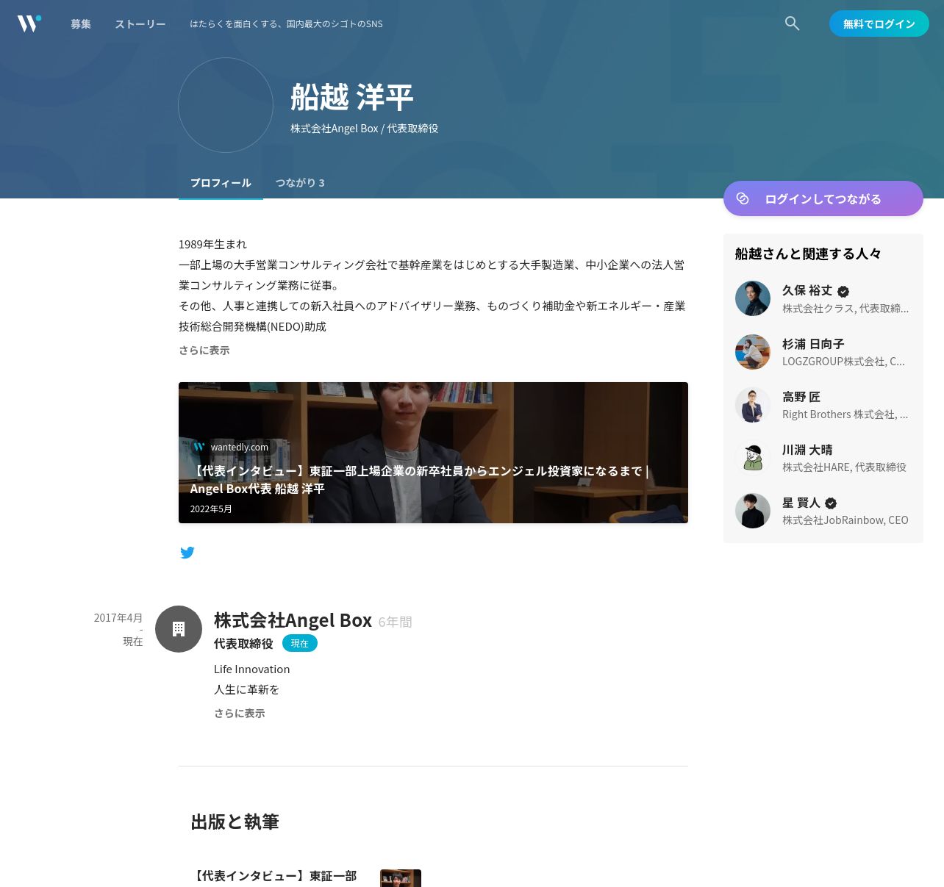Open 高野 匠 avatar photo
The width and height of the screenshot is (944, 887).
pos(753,404)
